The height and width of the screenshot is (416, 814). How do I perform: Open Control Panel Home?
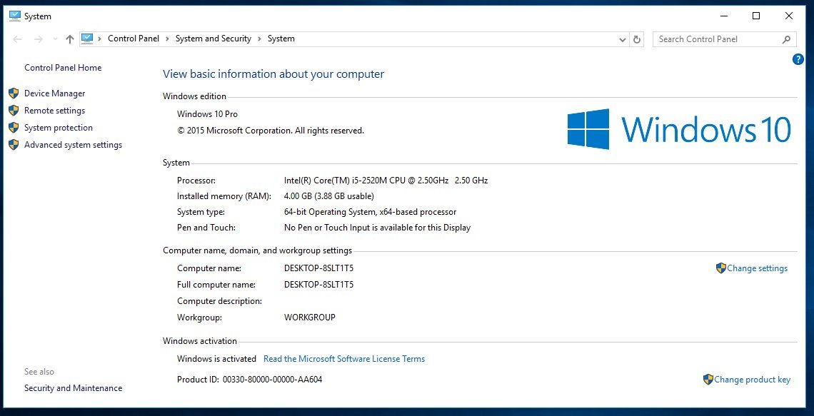tap(63, 68)
